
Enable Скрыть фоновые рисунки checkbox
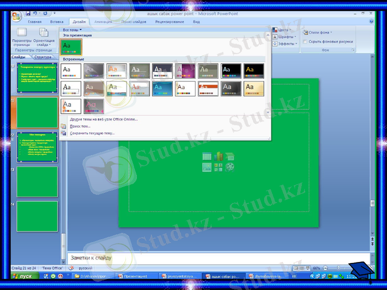[305, 41]
